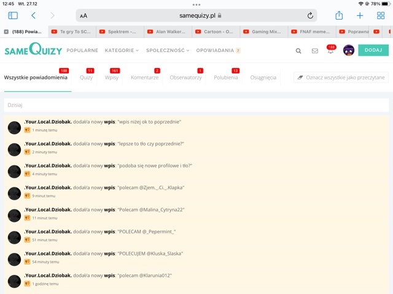
Task: Open the aA reader settings menu
Action: tap(84, 16)
